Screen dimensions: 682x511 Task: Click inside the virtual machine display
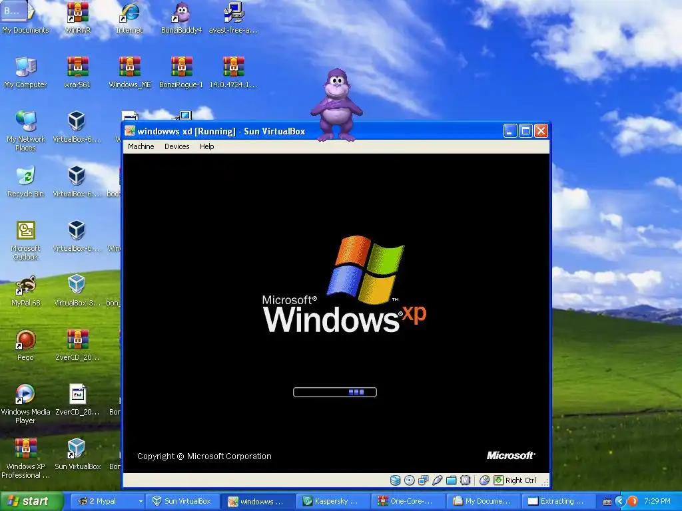pos(336,313)
